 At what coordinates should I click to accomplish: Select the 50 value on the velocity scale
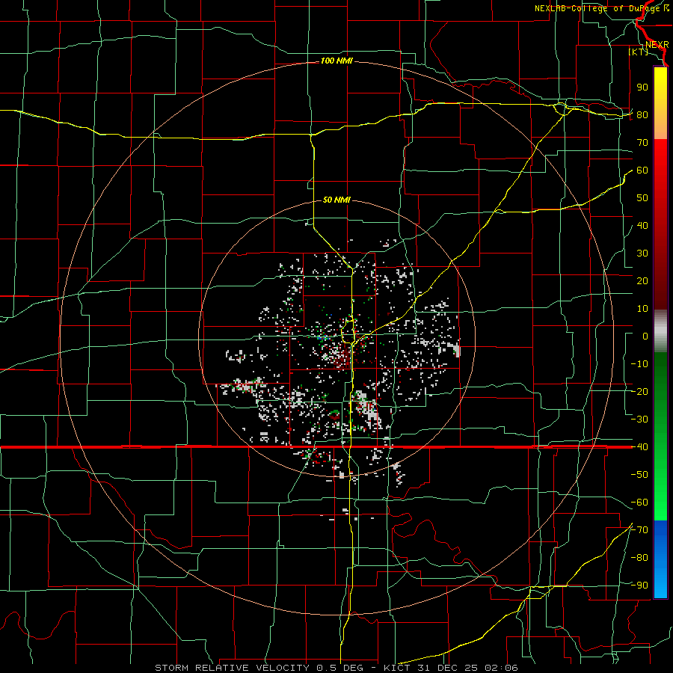642,198
